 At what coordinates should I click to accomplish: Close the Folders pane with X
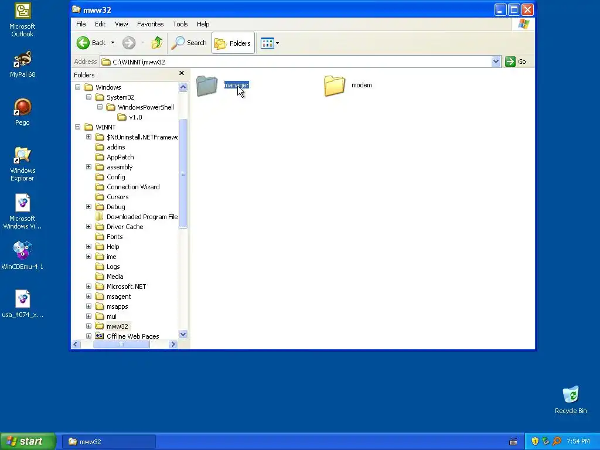pyautogui.click(x=182, y=73)
